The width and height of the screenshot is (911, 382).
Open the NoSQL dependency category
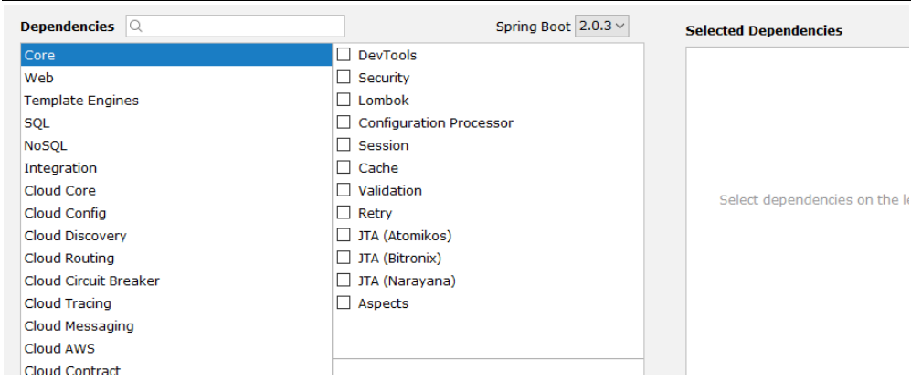click(176, 145)
